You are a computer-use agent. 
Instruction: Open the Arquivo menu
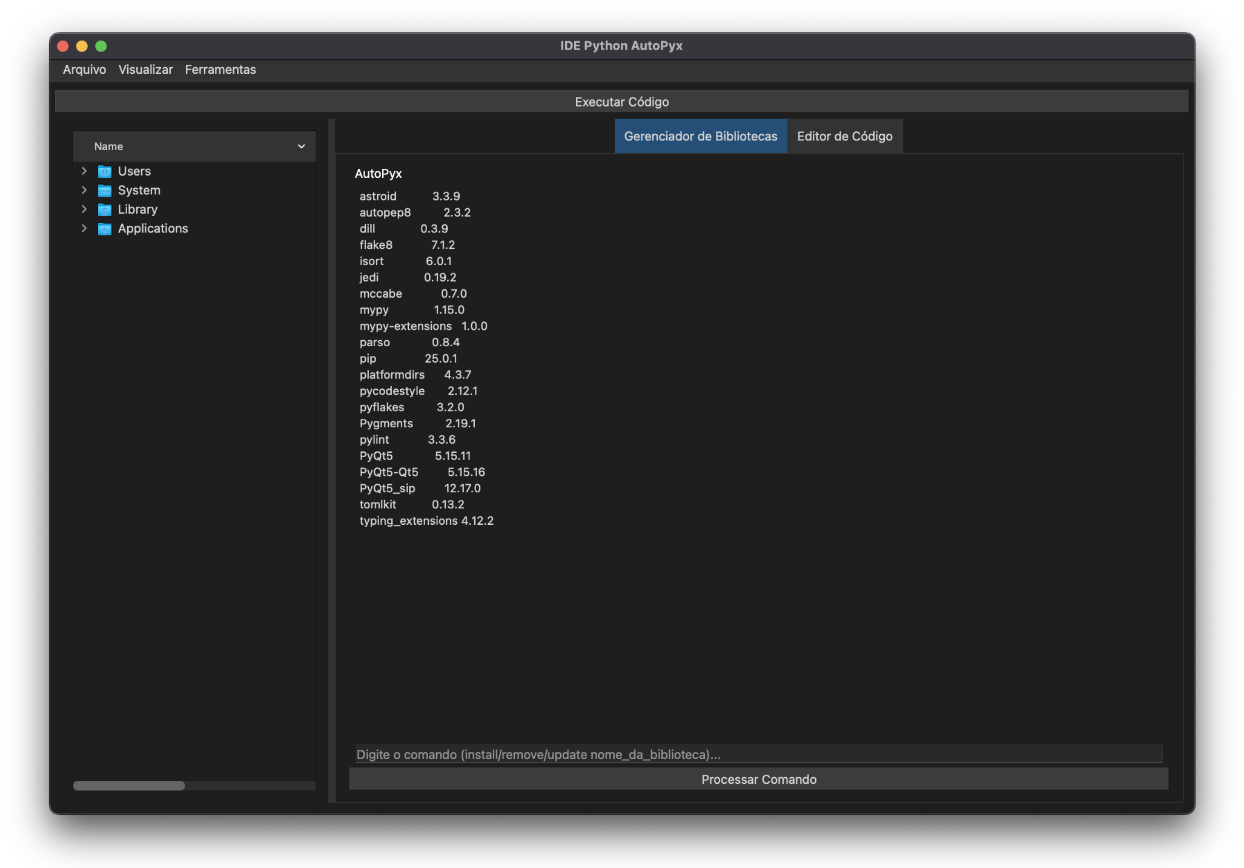(84, 70)
